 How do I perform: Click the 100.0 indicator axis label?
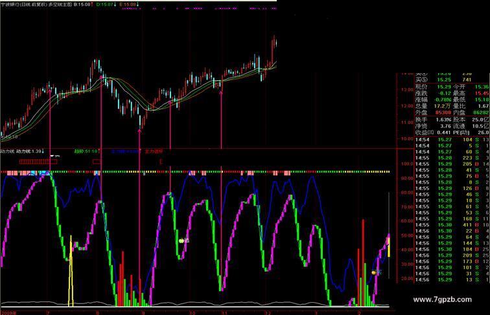407,164
